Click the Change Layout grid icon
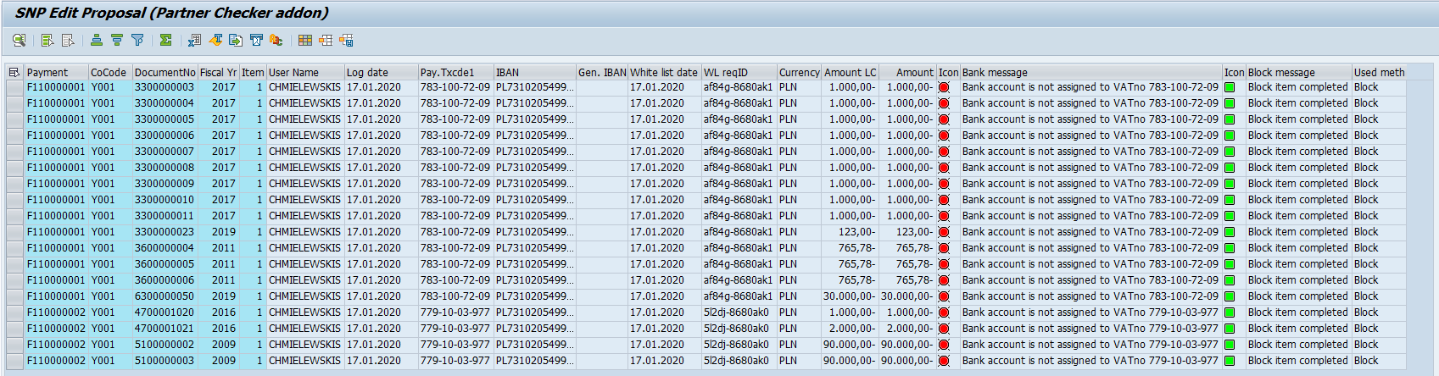Viewport: 1439px width, 376px height. pos(305,40)
